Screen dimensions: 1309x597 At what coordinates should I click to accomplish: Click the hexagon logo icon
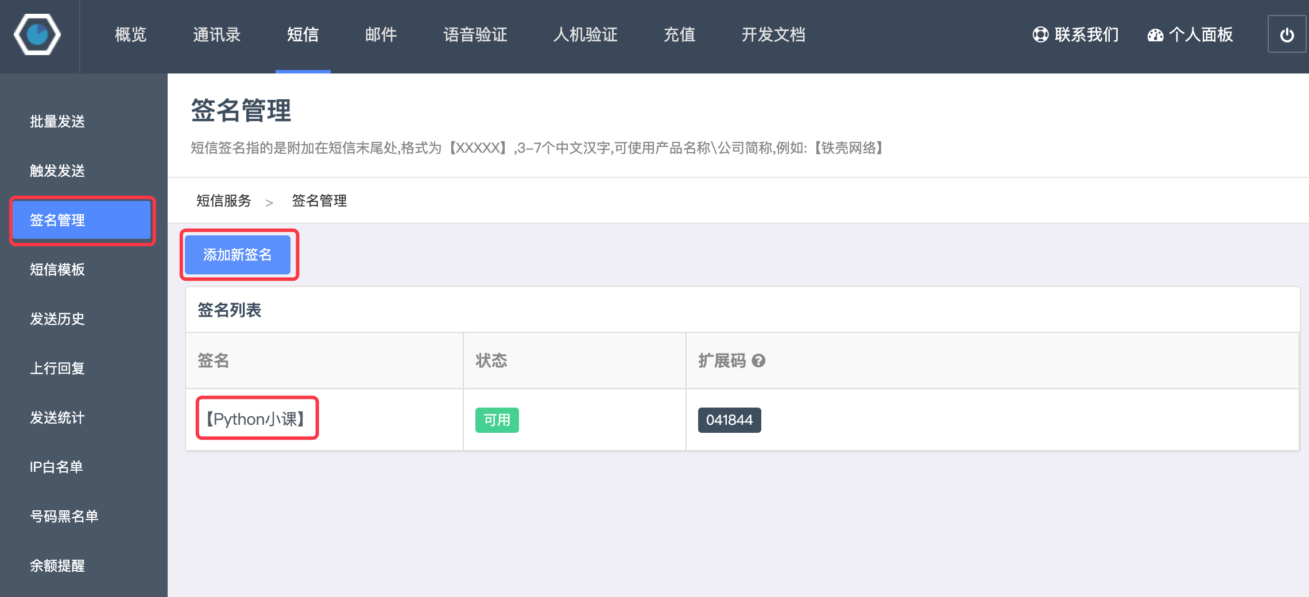coord(37,35)
